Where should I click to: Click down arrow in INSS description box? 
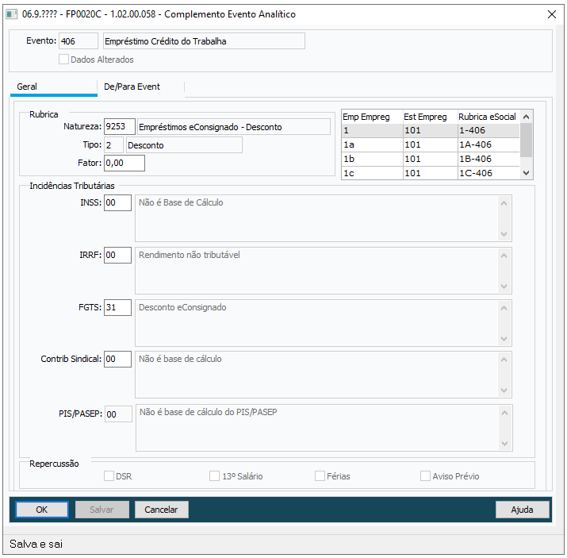[504, 234]
